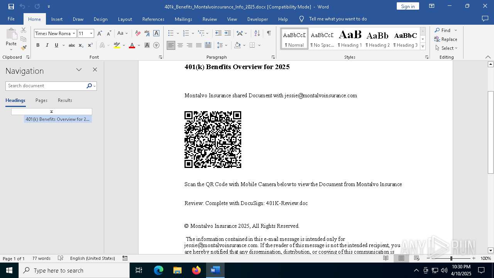Switch to Pages tab in Navigation pane
The height and width of the screenshot is (278, 494).
tap(41, 100)
